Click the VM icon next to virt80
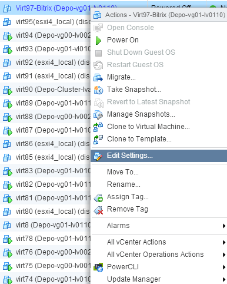Screen dimensions: 227x284 (x=7, y=212)
